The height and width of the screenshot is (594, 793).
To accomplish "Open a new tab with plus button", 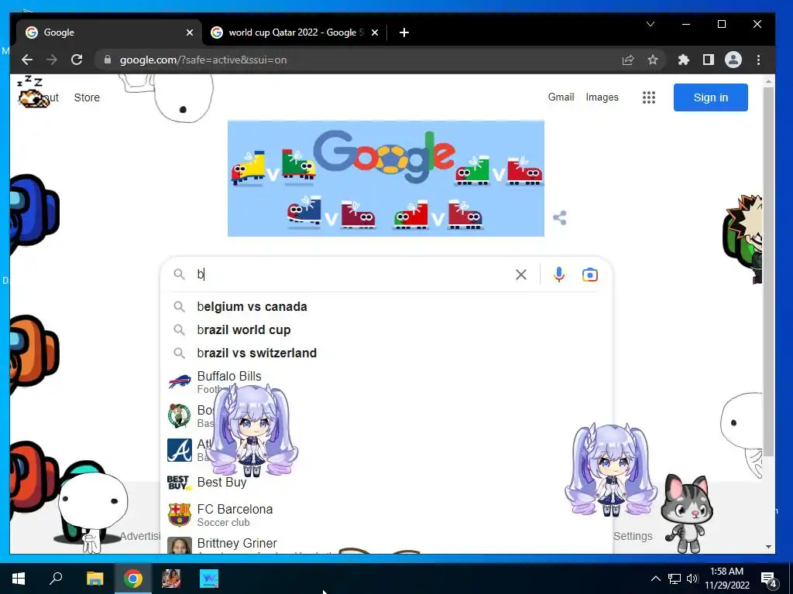I will pyautogui.click(x=403, y=32).
